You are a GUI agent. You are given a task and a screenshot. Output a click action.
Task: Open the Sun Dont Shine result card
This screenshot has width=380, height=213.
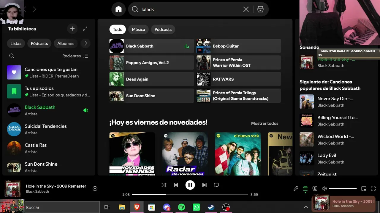click(151, 96)
